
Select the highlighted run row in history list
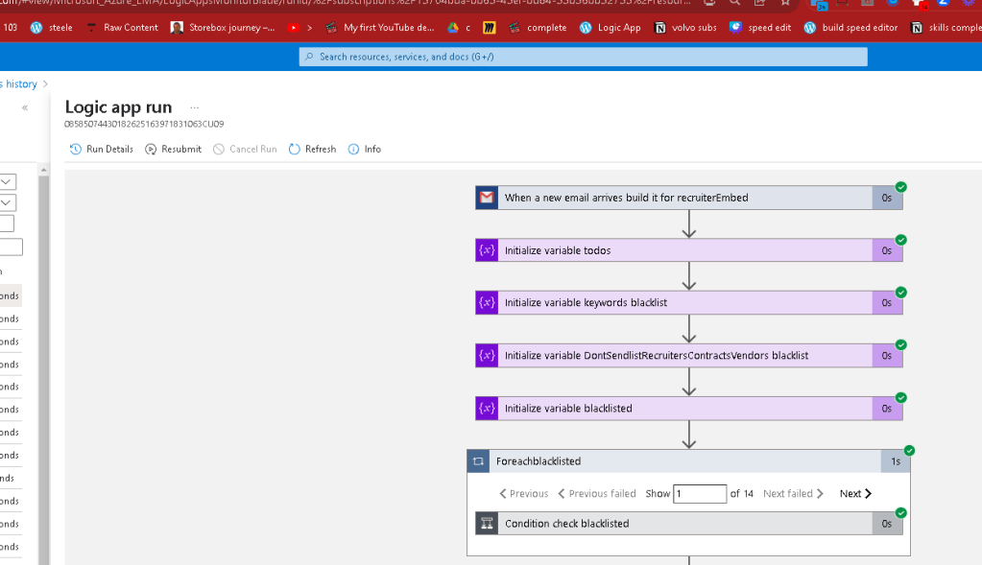11,296
